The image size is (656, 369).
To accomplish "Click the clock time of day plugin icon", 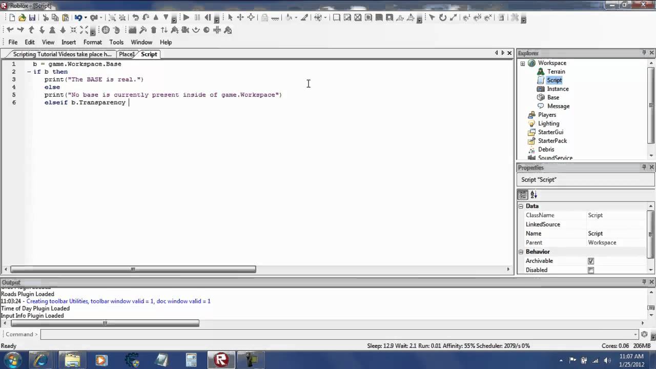I will point(106,30).
